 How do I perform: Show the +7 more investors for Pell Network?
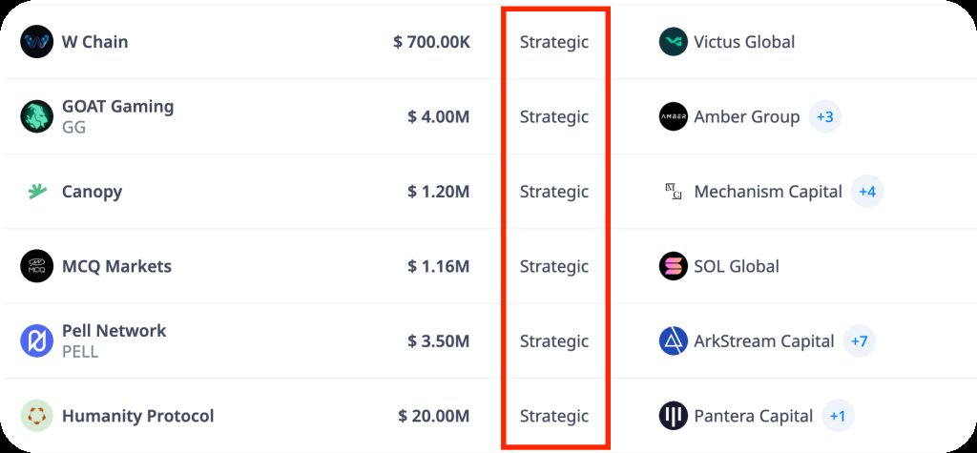pos(859,340)
